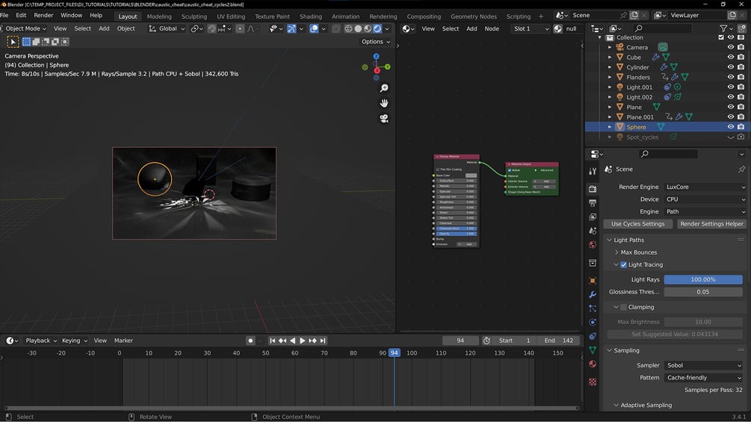Viewport: 751px width, 422px height.
Task: Disable Plane.001 in renders via camera icon
Action: (x=741, y=117)
